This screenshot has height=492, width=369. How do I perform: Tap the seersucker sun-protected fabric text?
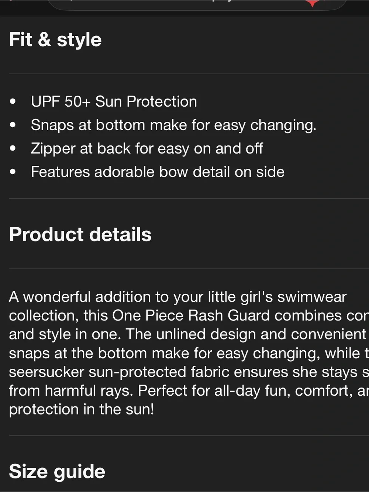120,372
